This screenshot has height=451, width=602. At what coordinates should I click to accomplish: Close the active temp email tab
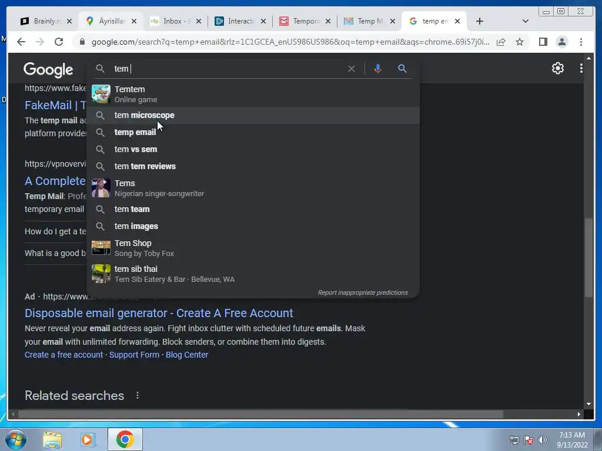(x=457, y=21)
